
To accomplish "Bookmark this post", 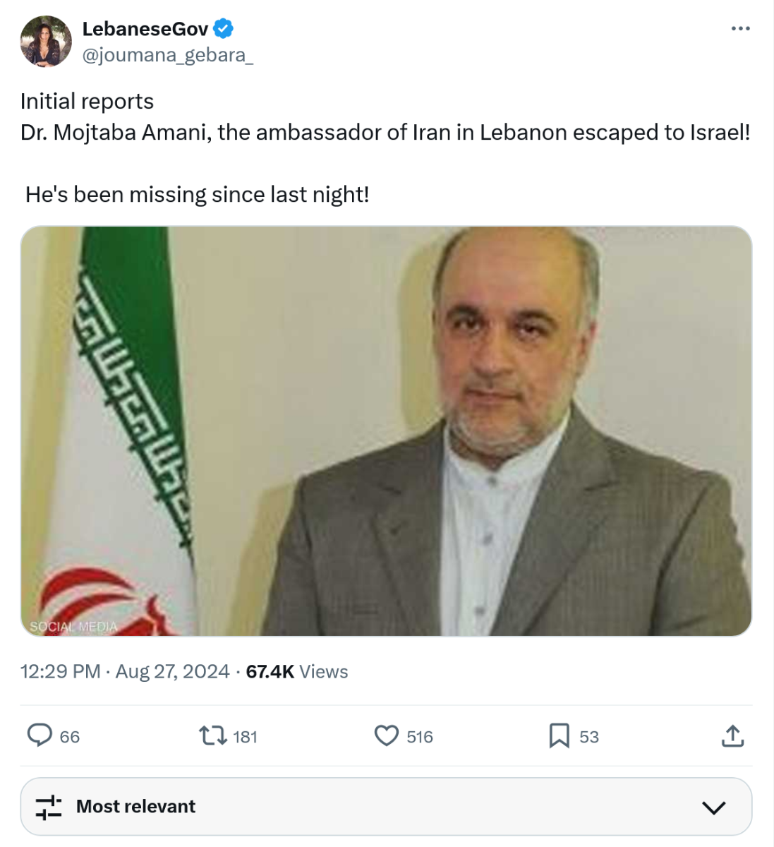I will 559,736.
